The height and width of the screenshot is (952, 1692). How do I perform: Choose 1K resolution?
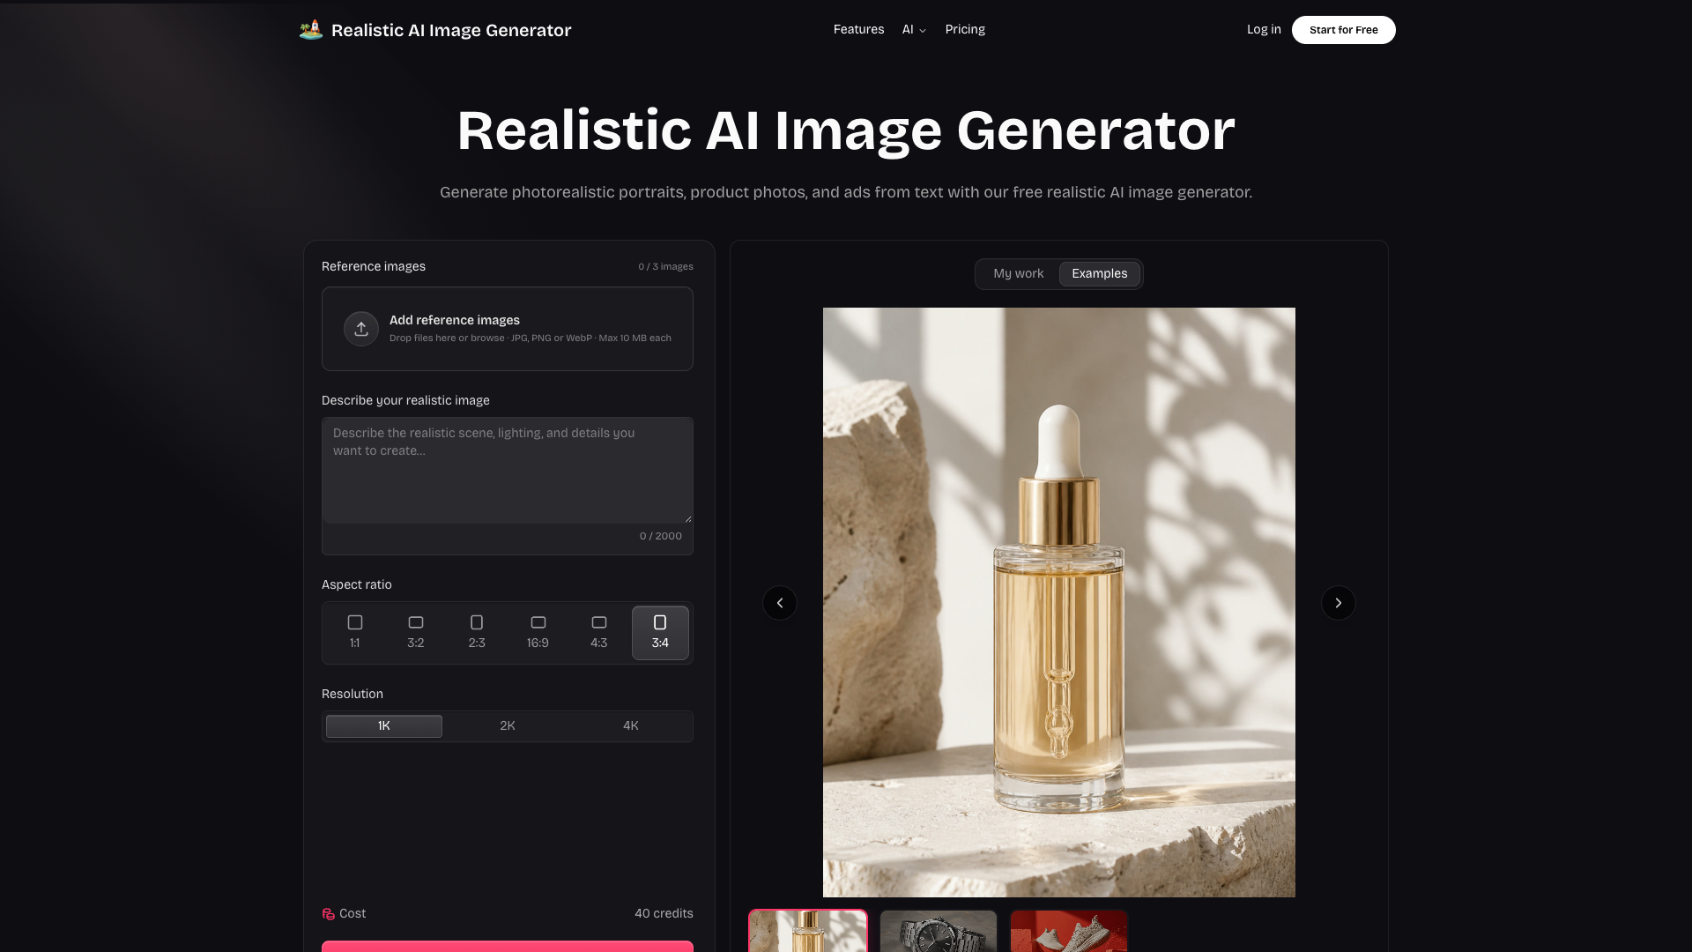pos(384,725)
